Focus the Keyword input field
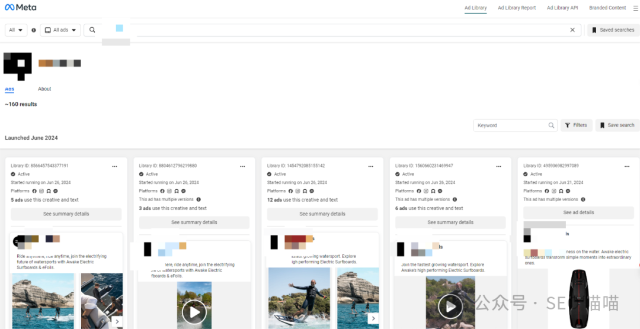 tap(510, 125)
